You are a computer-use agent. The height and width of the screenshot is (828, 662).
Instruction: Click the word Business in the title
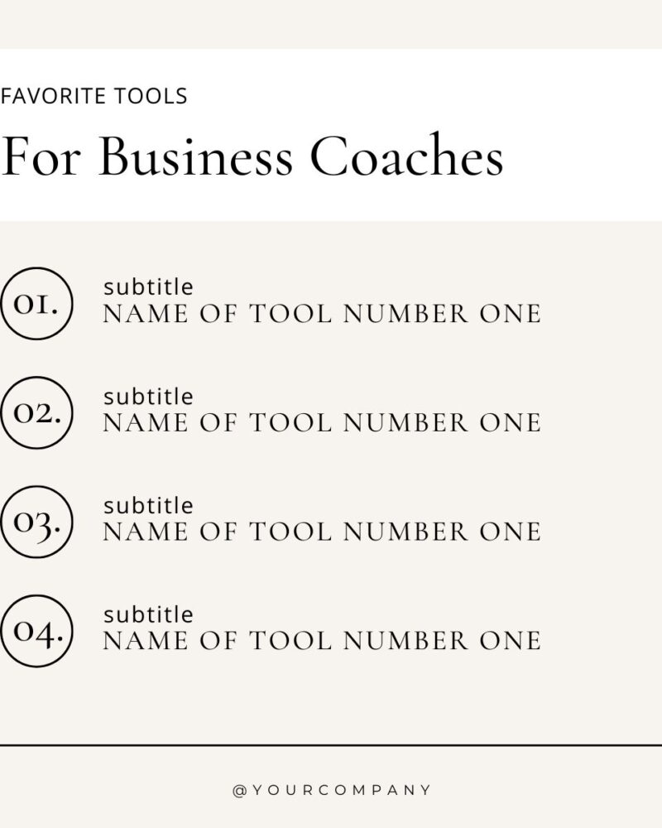(196, 156)
